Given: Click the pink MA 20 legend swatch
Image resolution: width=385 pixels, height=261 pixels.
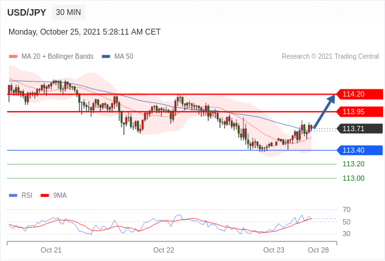Looking at the screenshot, I should click(x=13, y=57).
